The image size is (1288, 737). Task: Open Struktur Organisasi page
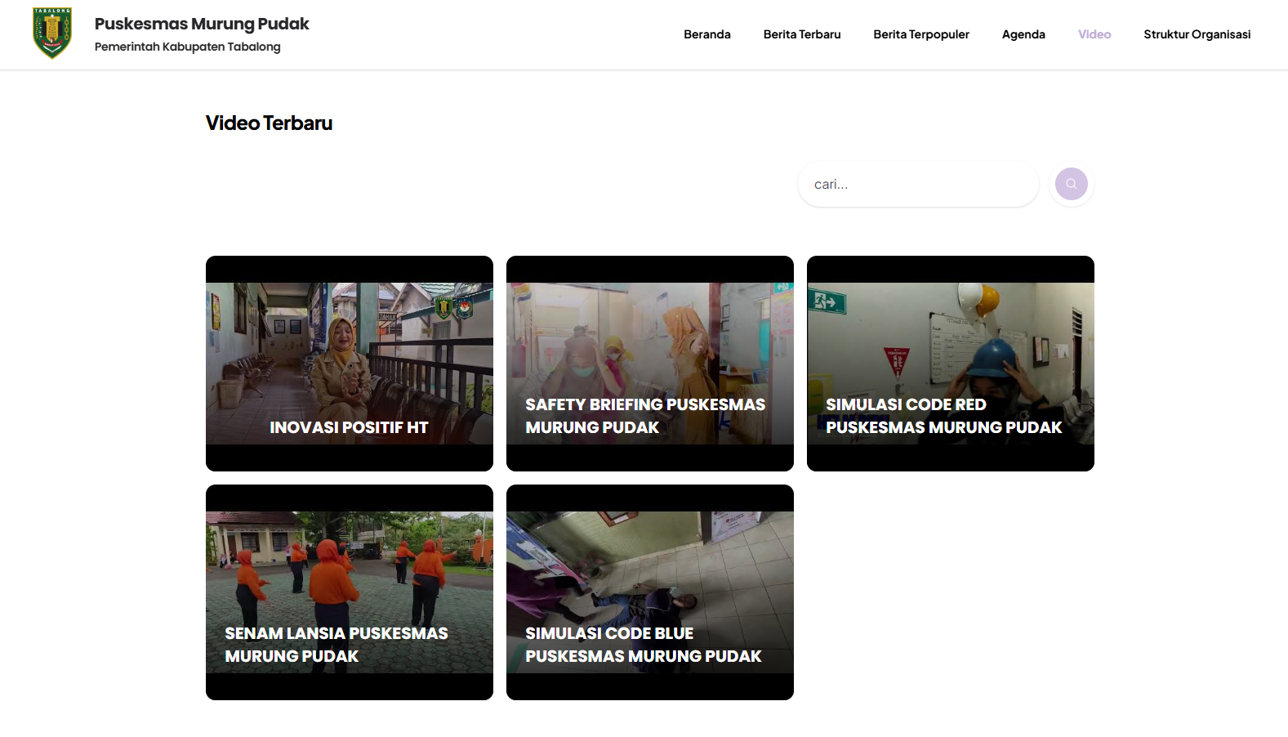pyautogui.click(x=1197, y=34)
